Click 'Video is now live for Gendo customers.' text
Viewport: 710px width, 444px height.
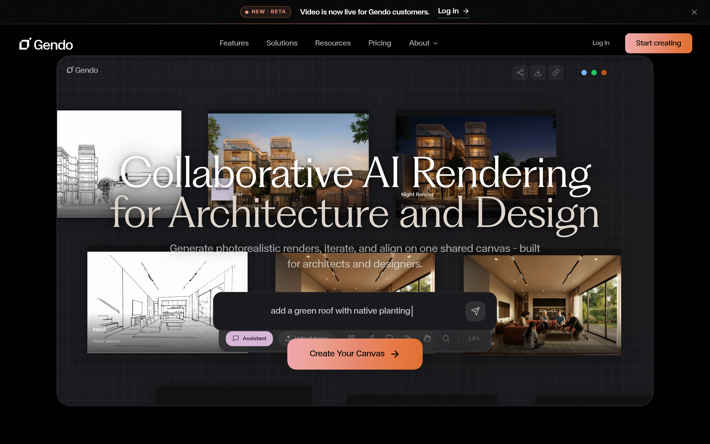[364, 12]
